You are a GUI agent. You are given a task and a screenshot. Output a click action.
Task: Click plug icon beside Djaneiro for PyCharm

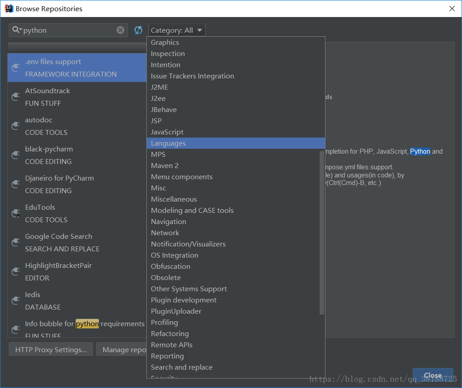[x=16, y=184]
